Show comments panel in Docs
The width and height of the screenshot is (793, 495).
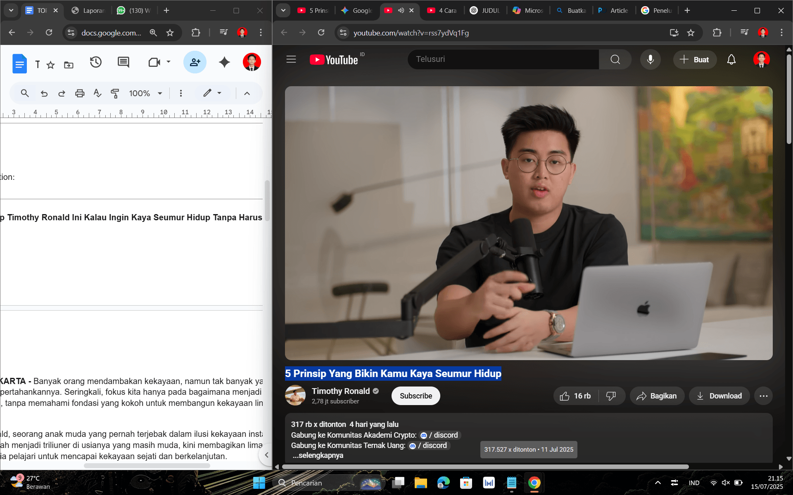point(123,62)
